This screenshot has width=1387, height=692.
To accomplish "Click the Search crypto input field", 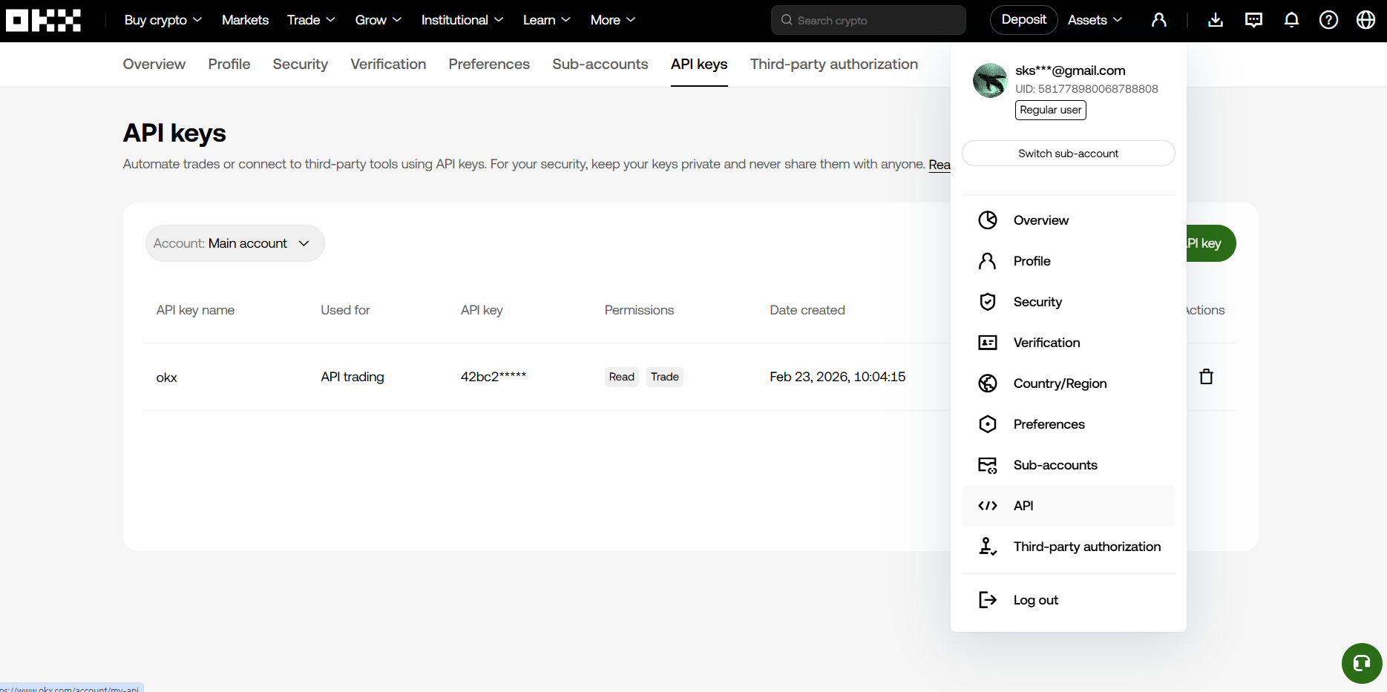I will click(x=868, y=20).
